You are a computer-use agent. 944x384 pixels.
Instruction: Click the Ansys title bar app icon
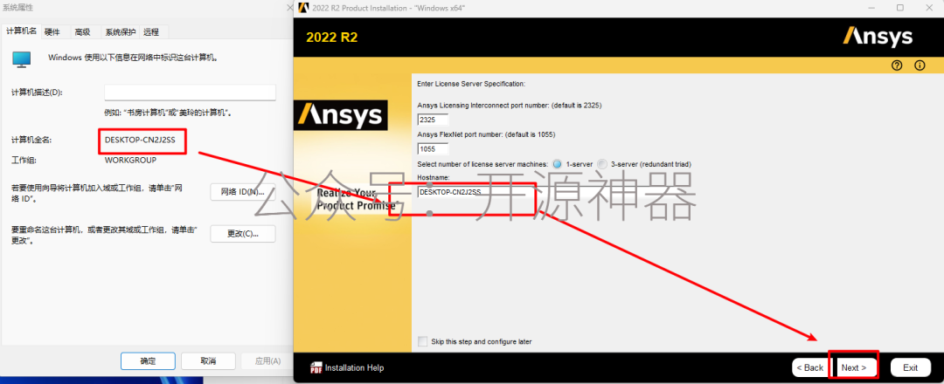pyautogui.click(x=303, y=8)
